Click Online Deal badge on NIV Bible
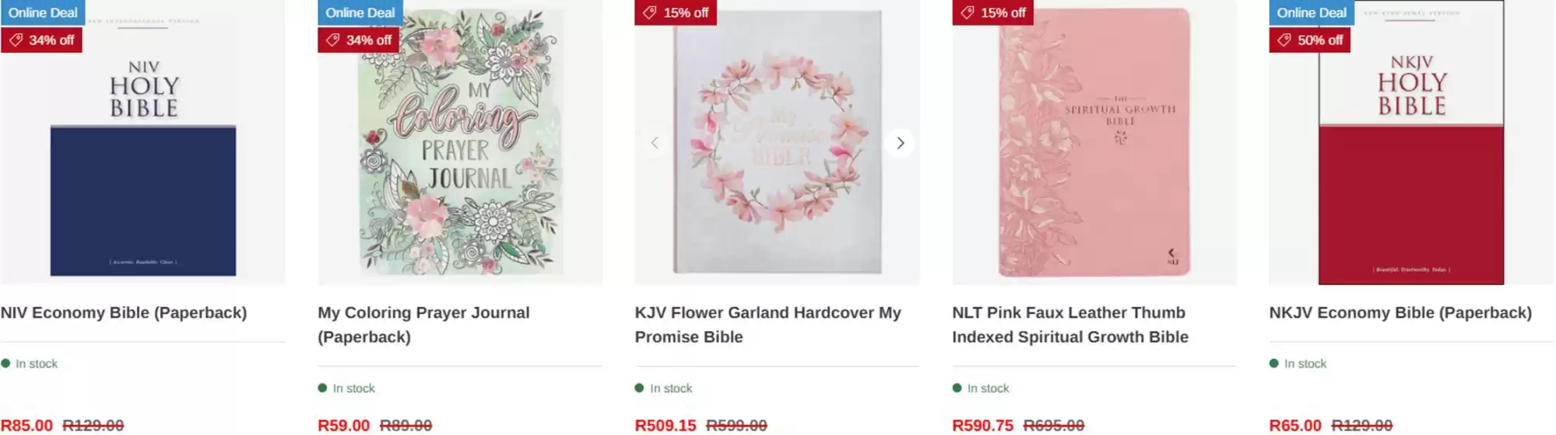 [43, 12]
